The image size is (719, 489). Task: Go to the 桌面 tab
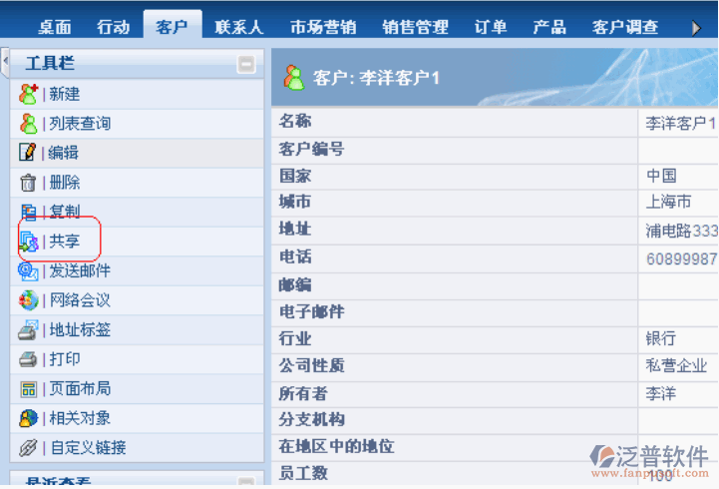(x=55, y=27)
